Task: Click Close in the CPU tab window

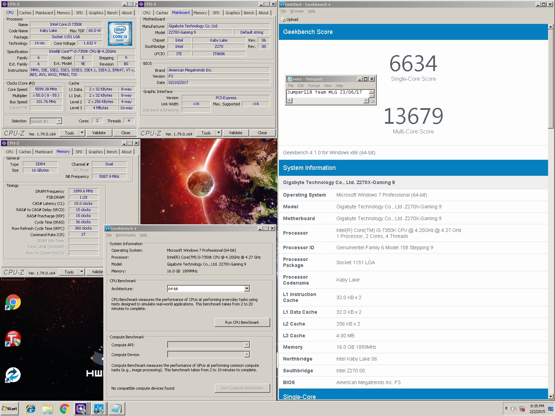Action: tap(126, 133)
